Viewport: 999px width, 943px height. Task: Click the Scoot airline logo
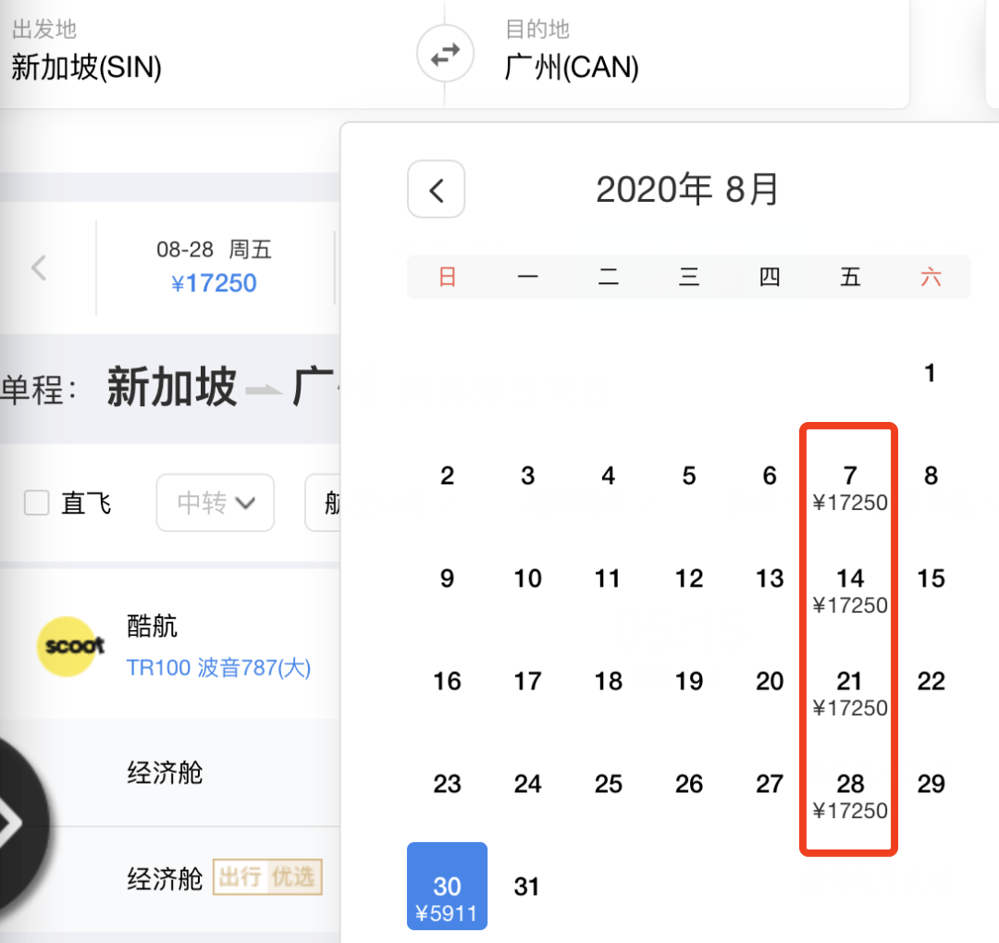70,646
